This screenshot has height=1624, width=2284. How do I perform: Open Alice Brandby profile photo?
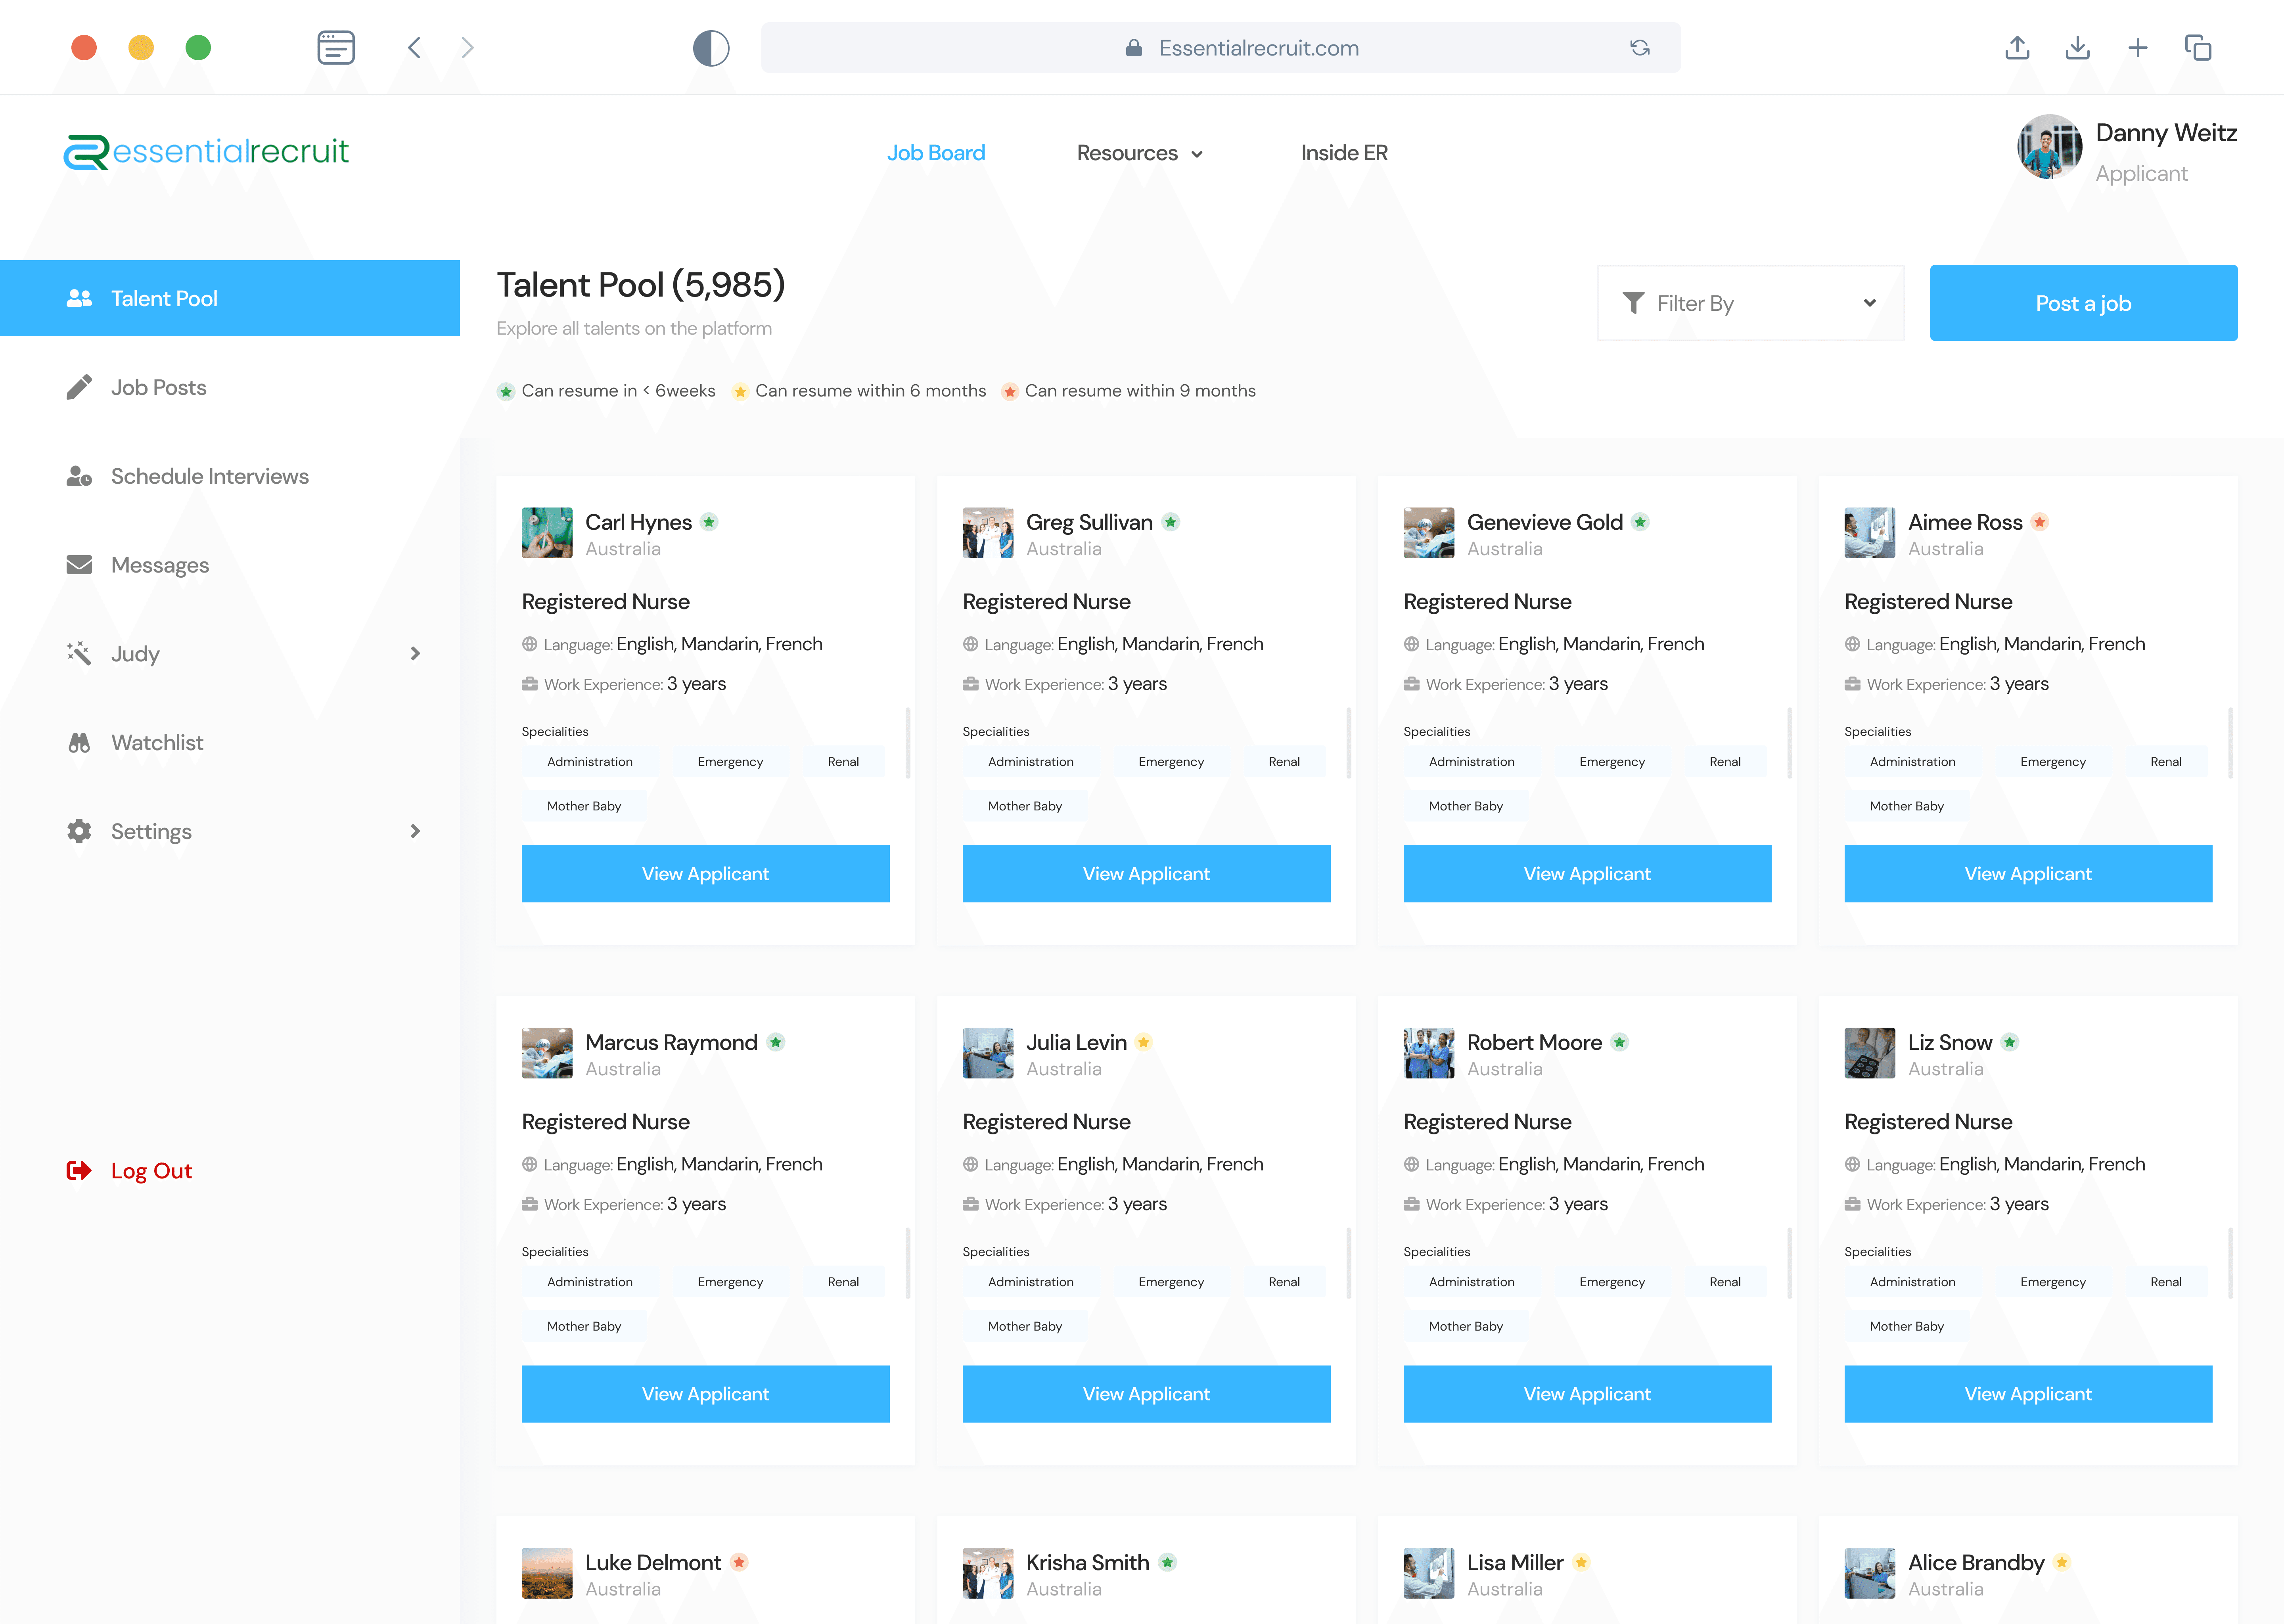[1870, 1572]
